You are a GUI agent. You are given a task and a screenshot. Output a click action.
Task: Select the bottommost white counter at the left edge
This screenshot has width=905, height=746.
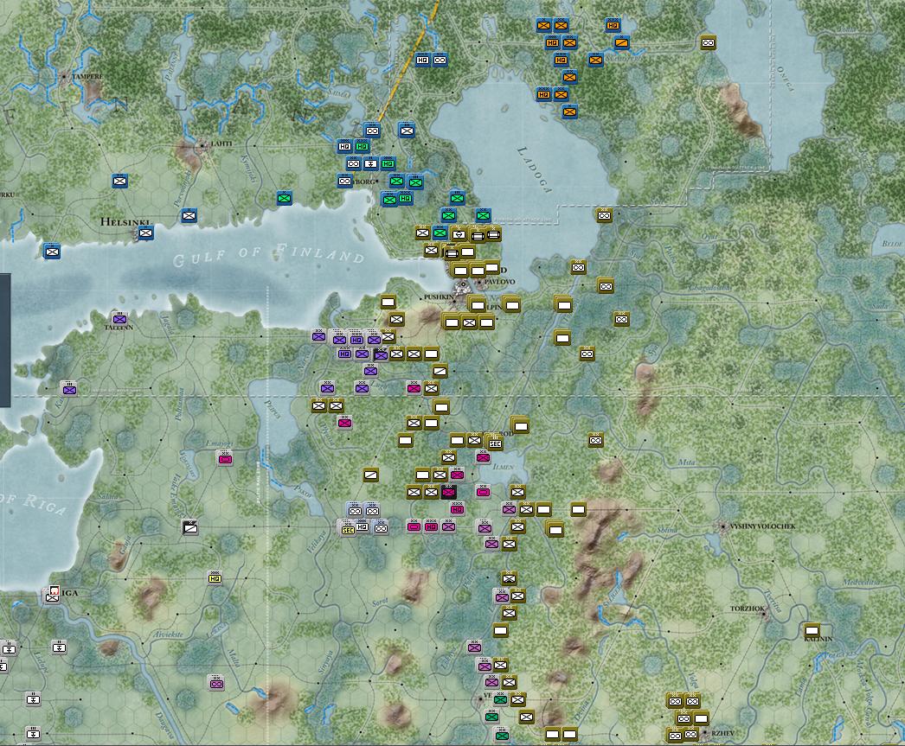[x=34, y=734]
